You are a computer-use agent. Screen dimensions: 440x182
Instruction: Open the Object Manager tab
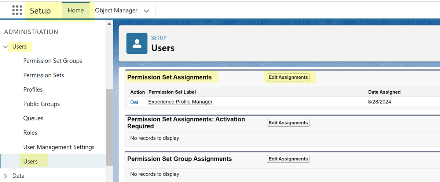tap(116, 10)
